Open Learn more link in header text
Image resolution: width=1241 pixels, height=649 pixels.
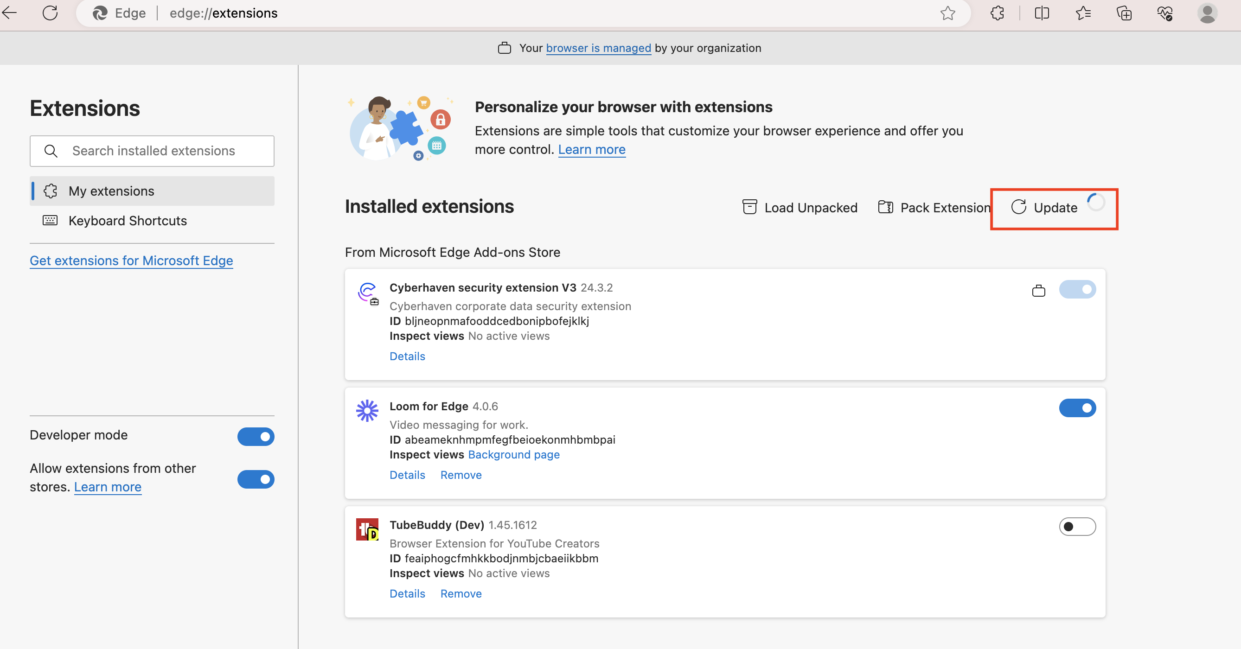(x=592, y=150)
